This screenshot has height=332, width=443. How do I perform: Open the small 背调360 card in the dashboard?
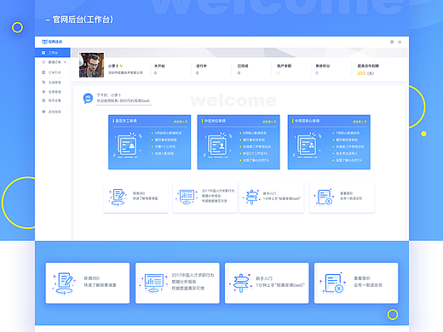pyautogui.click(x=135, y=197)
